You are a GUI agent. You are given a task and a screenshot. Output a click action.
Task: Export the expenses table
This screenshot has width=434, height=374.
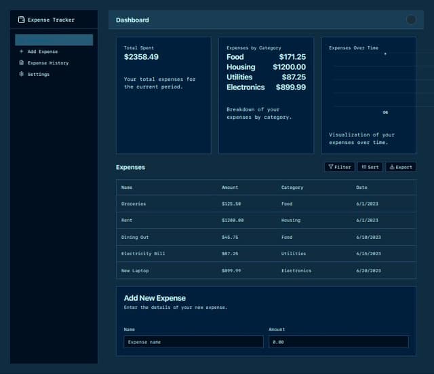pos(401,167)
